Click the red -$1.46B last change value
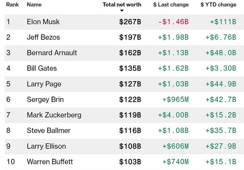 [x=173, y=22]
